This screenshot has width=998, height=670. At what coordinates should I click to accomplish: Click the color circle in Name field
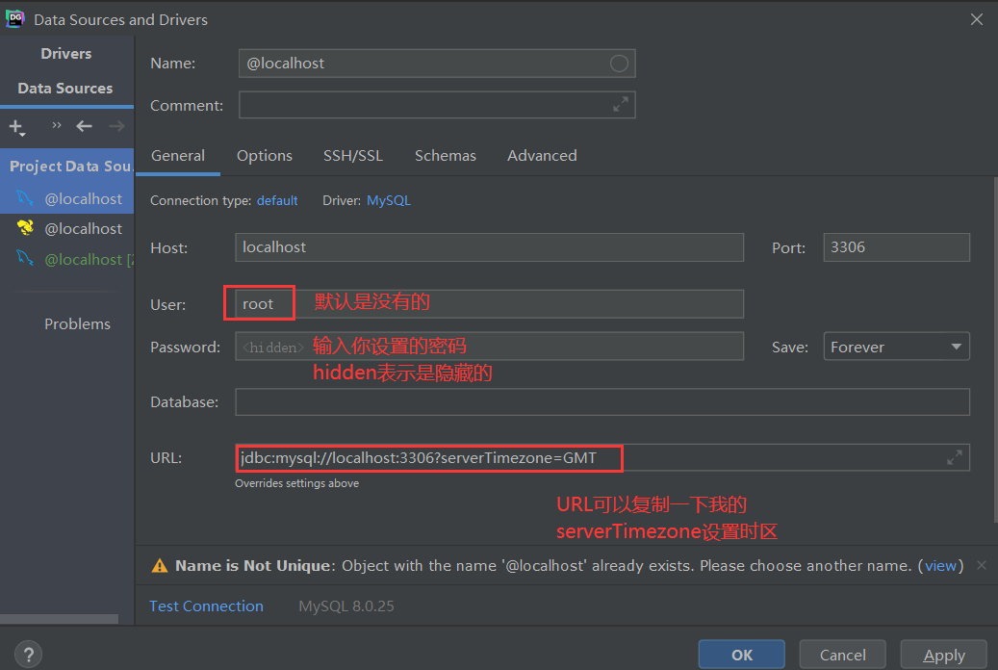pyautogui.click(x=619, y=64)
